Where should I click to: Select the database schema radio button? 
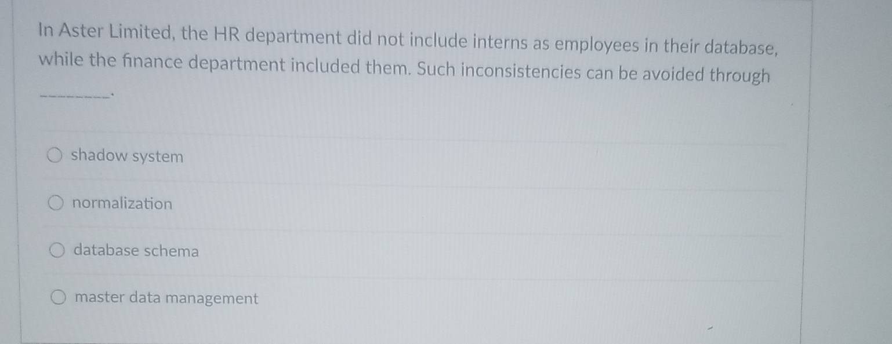[x=56, y=250]
